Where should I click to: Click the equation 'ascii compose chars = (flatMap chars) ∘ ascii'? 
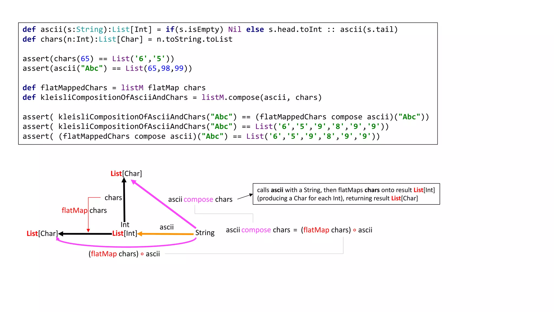[x=299, y=230]
